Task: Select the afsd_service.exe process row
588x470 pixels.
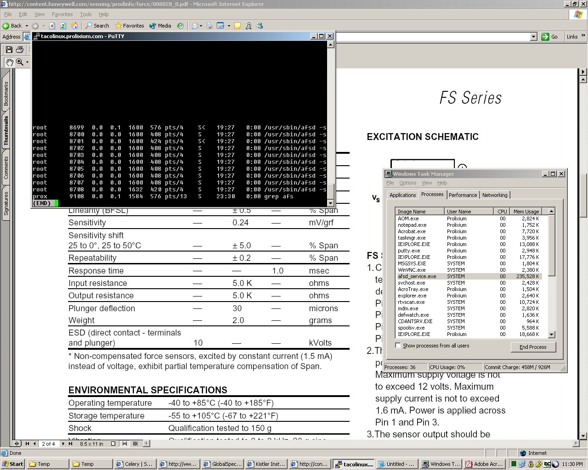Action: pos(469,276)
